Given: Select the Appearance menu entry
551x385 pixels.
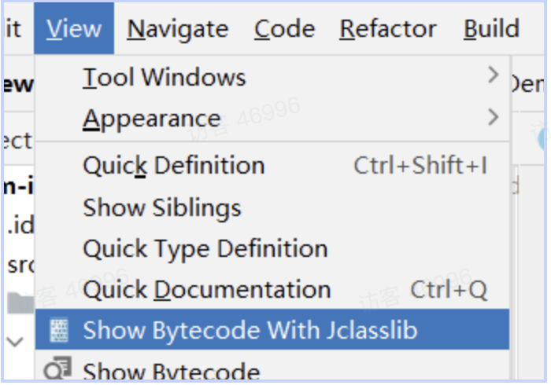Looking at the screenshot, I should (x=152, y=119).
